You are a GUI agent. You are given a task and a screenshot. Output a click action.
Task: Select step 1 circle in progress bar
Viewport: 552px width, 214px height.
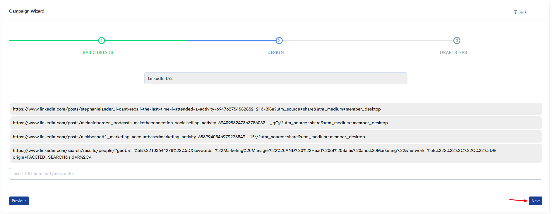[x=101, y=41]
